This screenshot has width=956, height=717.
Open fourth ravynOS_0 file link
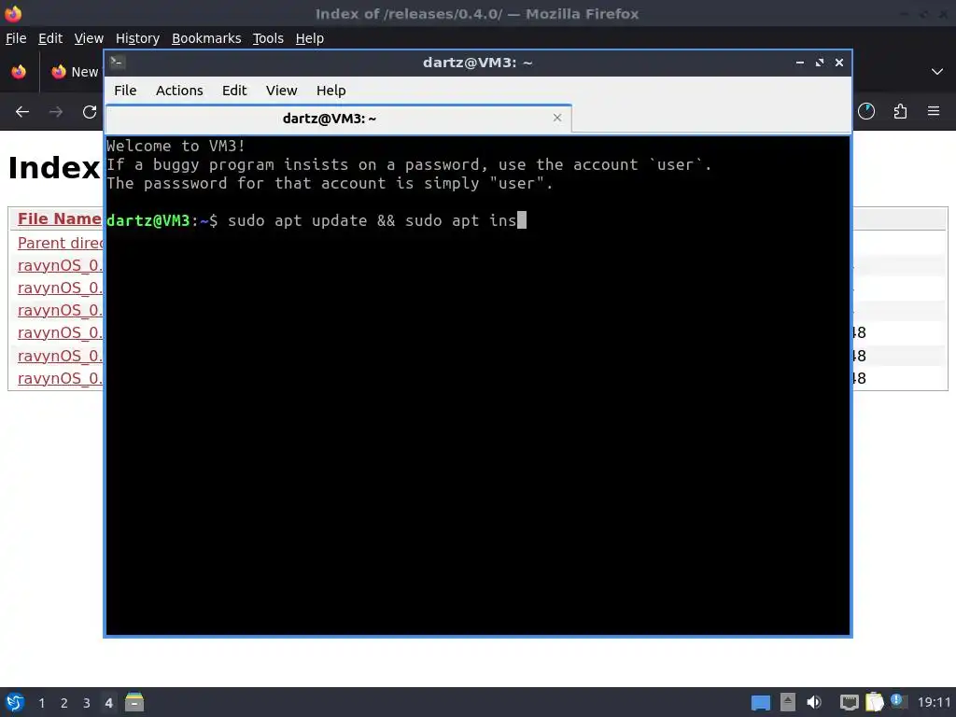60,333
